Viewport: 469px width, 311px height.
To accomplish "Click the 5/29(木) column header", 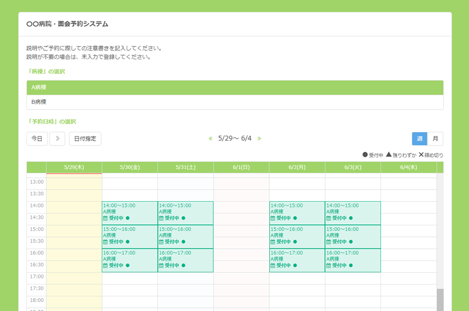I will 74,167.
